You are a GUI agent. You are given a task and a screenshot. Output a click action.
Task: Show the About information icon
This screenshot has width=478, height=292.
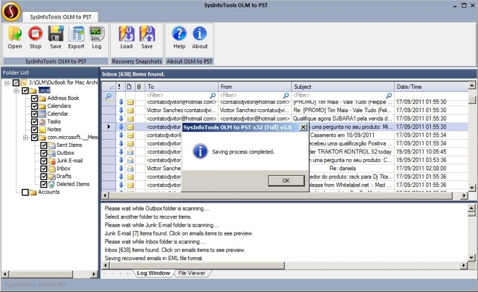tap(199, 34)
